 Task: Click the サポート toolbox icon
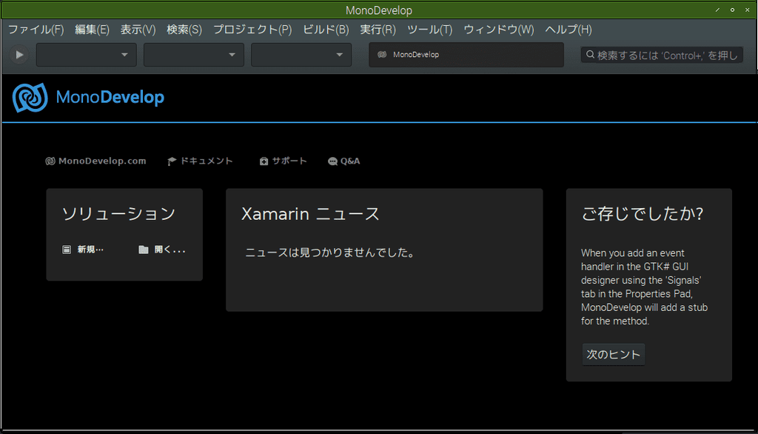point(264,160)
